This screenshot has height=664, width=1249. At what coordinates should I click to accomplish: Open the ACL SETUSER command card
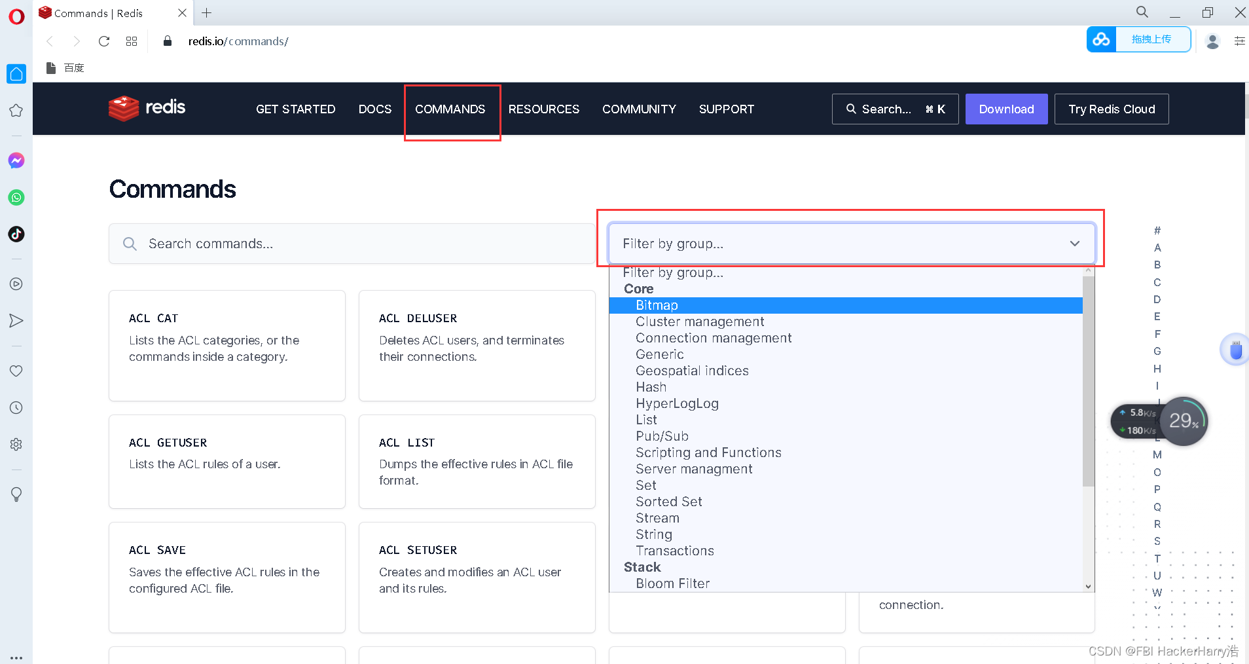pos(477,578)
